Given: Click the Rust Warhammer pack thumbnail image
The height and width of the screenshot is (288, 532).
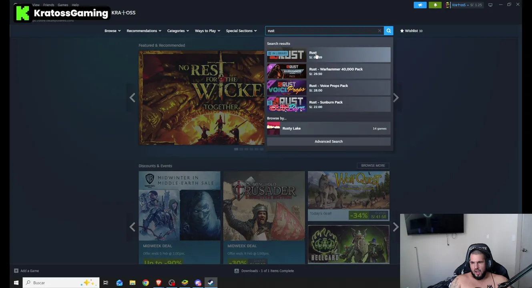Looking at the screenshot, I should click(287, 71).
